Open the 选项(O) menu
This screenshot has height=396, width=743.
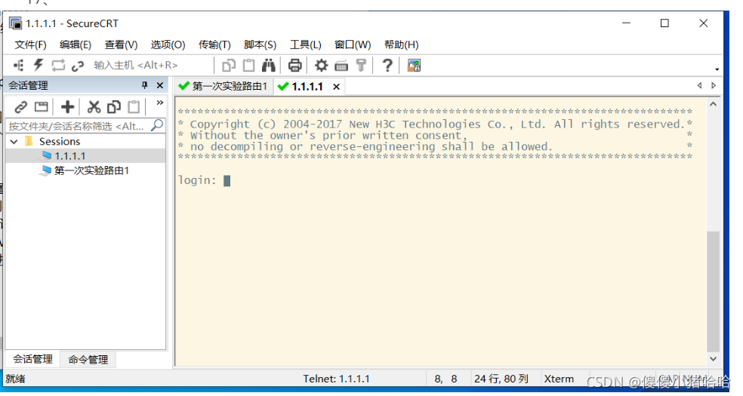(168, 45)
